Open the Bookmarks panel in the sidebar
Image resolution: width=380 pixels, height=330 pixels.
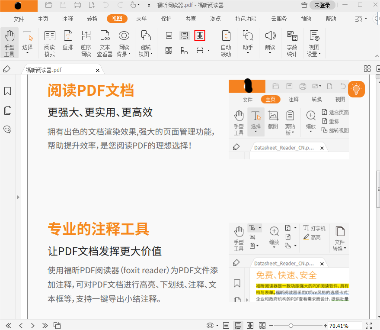[7, 91]
